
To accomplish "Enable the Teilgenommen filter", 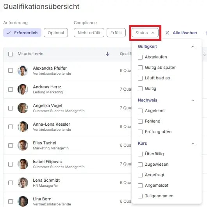I will (x=140, y=196).
